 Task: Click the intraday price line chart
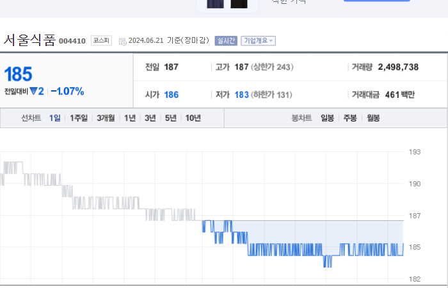(202, 215)
